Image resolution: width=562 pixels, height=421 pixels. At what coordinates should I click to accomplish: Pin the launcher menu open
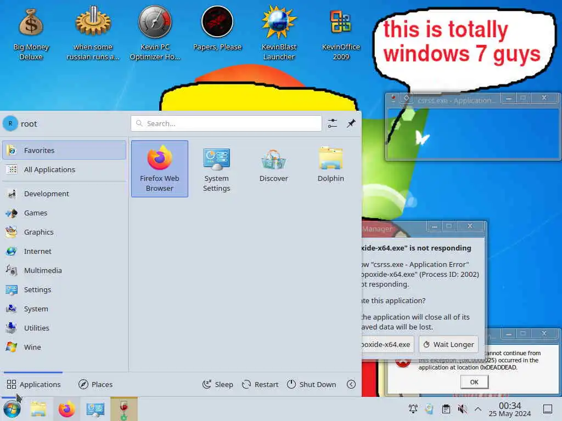point(351,123)
